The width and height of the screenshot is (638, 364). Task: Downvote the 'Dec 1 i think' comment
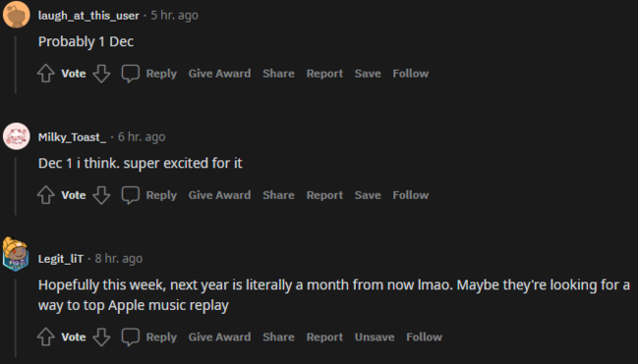101,195
